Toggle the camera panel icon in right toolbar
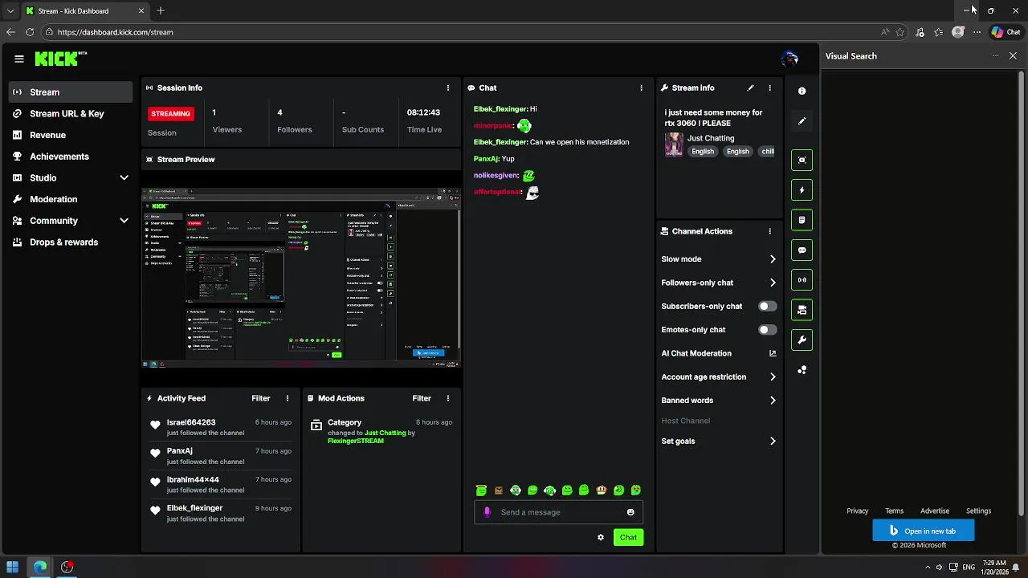Viewport: 1028px width, 578px height. (802, 310)
